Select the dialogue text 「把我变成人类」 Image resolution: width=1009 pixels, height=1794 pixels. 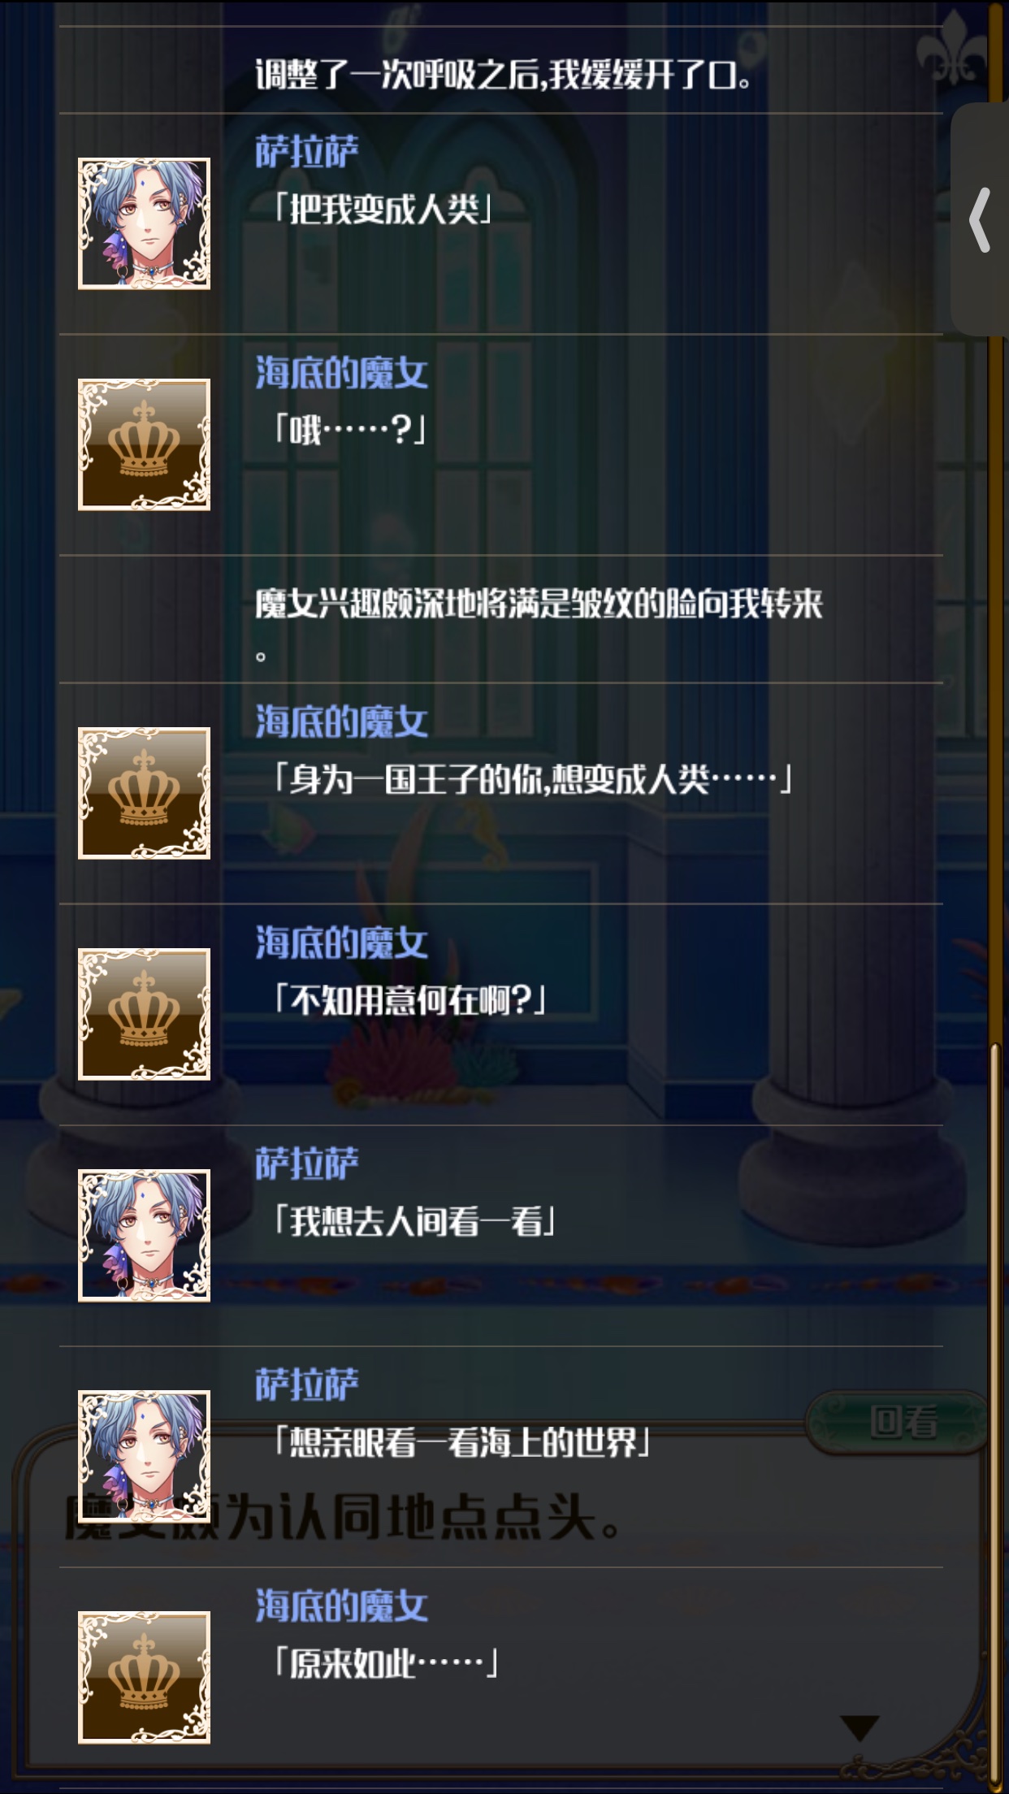[383, 210]
